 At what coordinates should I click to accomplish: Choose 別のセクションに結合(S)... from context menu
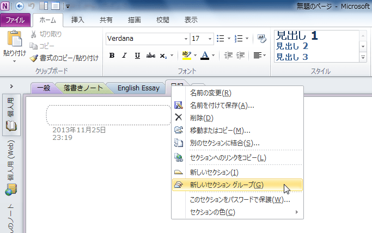click(237, 143)
